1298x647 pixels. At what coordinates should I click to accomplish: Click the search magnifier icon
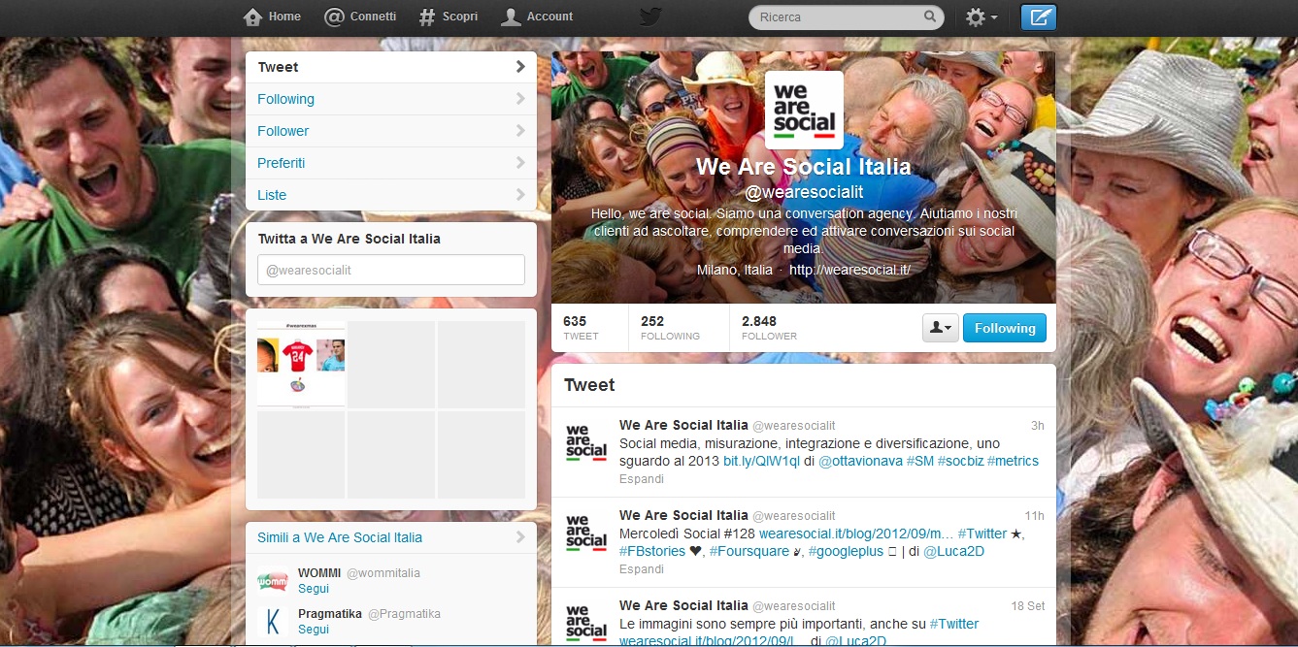(929, 16)
